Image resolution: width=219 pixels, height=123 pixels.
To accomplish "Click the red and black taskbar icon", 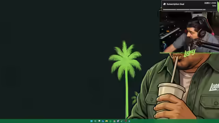I will coord(126,121).
